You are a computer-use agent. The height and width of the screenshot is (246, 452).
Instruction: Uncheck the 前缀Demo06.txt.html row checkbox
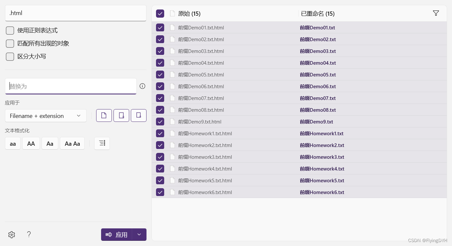160,87
